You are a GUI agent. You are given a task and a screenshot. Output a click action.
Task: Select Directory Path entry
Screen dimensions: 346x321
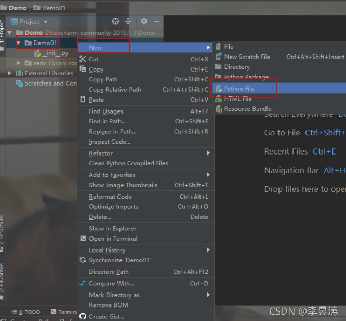tap(146, 272)
